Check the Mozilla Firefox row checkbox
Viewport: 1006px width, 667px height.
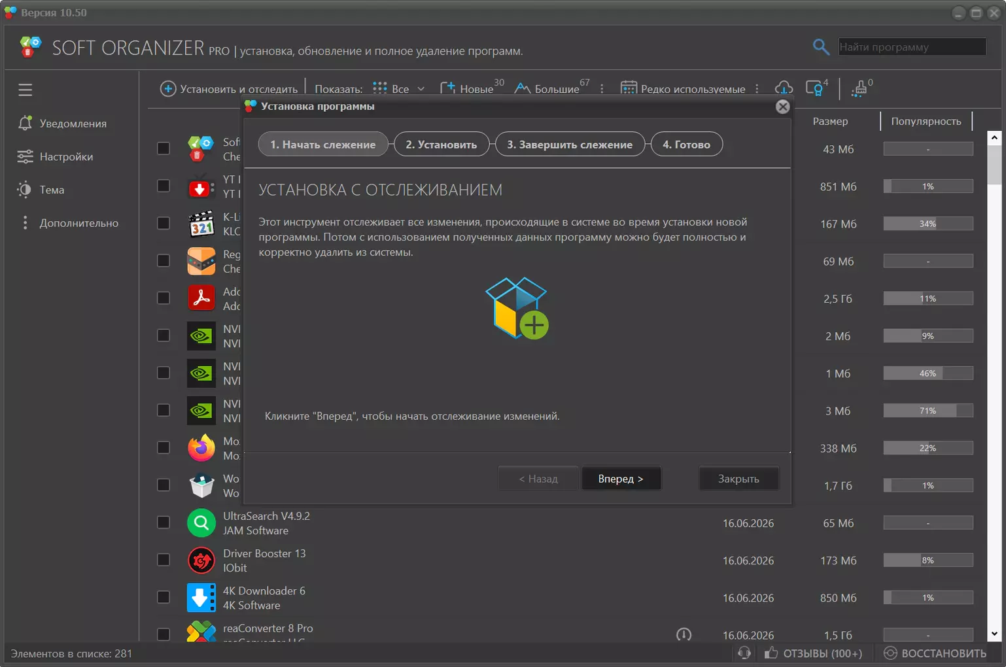(164, 447)
